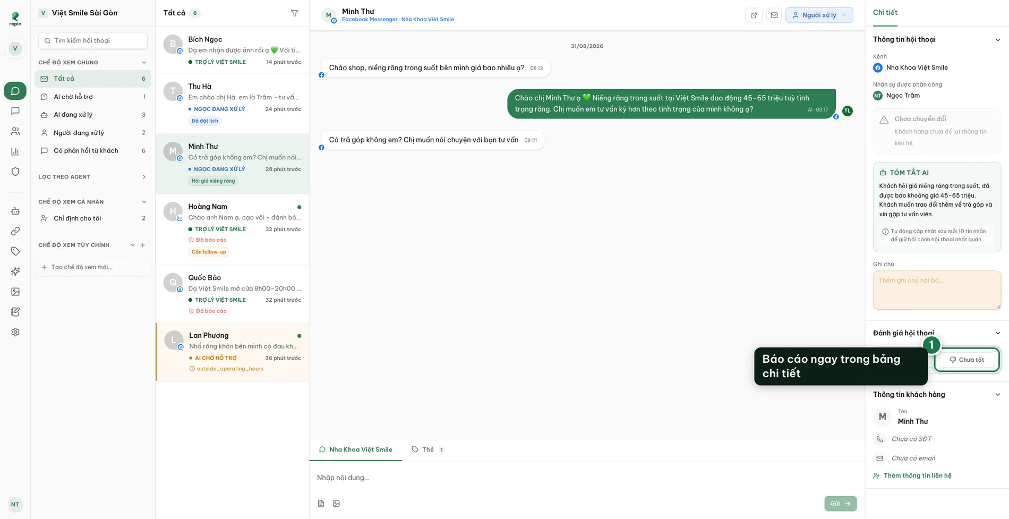This screenshot has width=1009, height=519.
Task: Expand the Lọc theo agent section
Action: pyautogui.click(x=144, y=177)
